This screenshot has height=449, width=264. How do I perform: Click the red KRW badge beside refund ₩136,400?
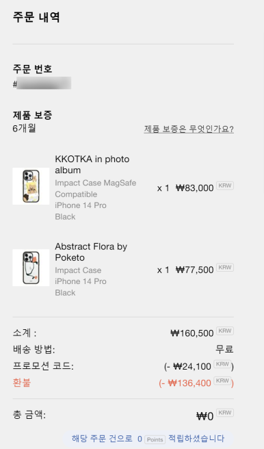pyautogui.click(x=222, y=381)
